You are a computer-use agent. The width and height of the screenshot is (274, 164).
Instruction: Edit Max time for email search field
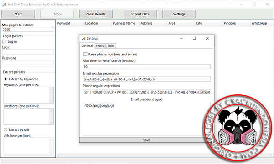[x=146, y=66]
